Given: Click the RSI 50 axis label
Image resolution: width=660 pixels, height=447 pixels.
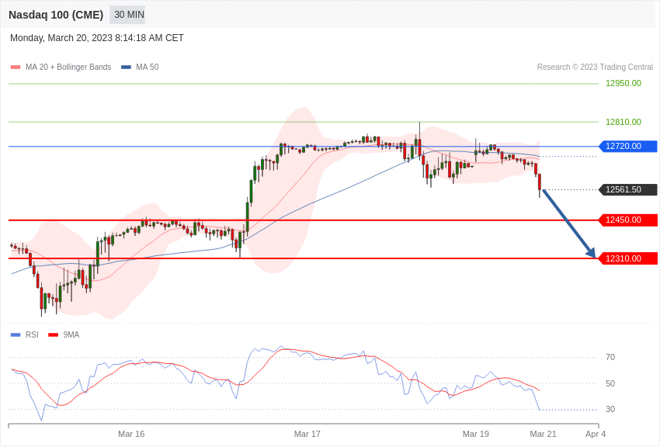Looking at the screenshot, I should 610,383.
